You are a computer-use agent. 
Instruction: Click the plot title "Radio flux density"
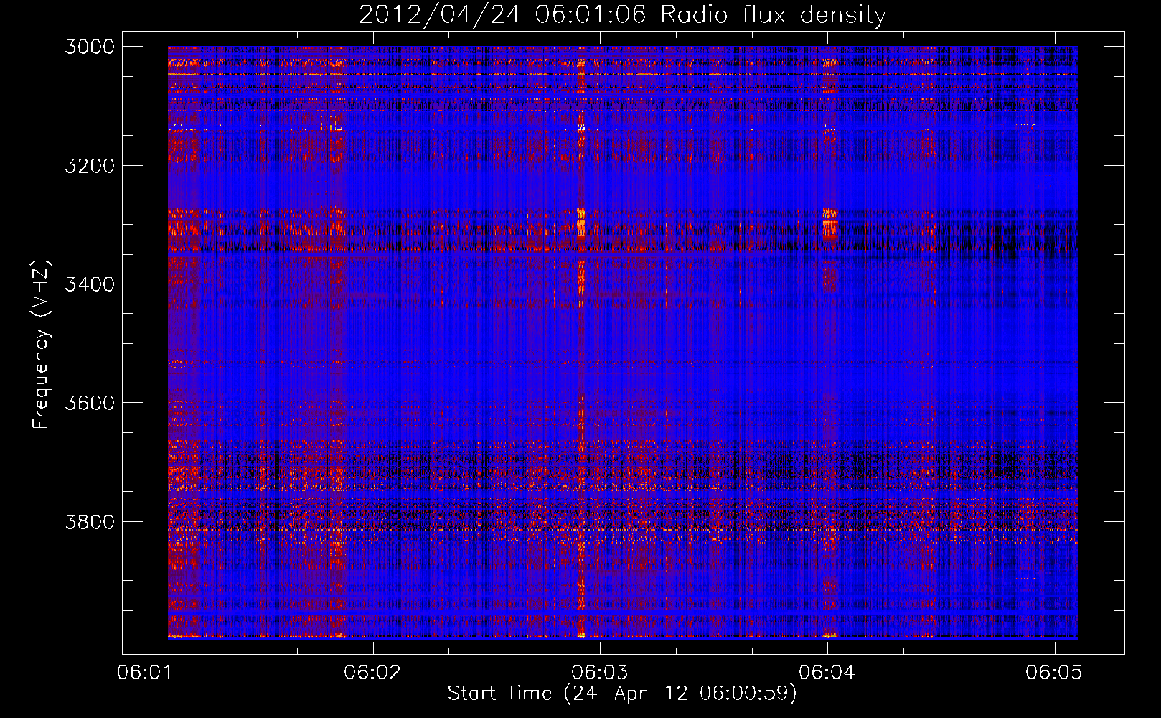(774, 15)
